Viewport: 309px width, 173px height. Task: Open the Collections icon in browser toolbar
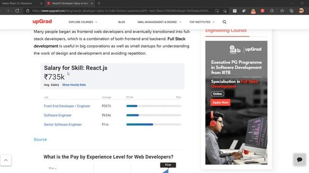(x=292, y=11)
